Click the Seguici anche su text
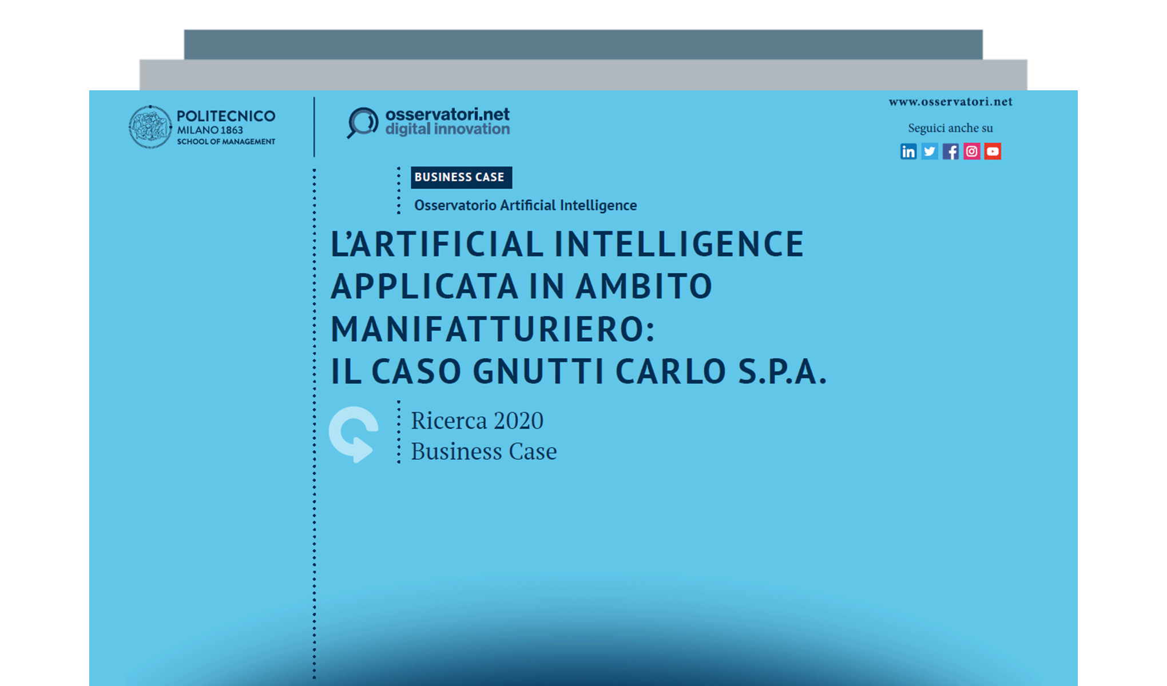This screenshot has height=686, width=1167. [950, 127]
